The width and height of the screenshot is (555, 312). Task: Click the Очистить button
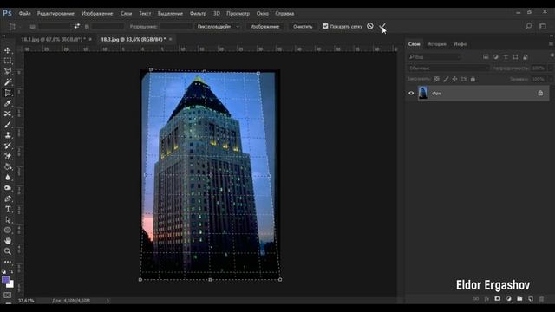[303, 27]
